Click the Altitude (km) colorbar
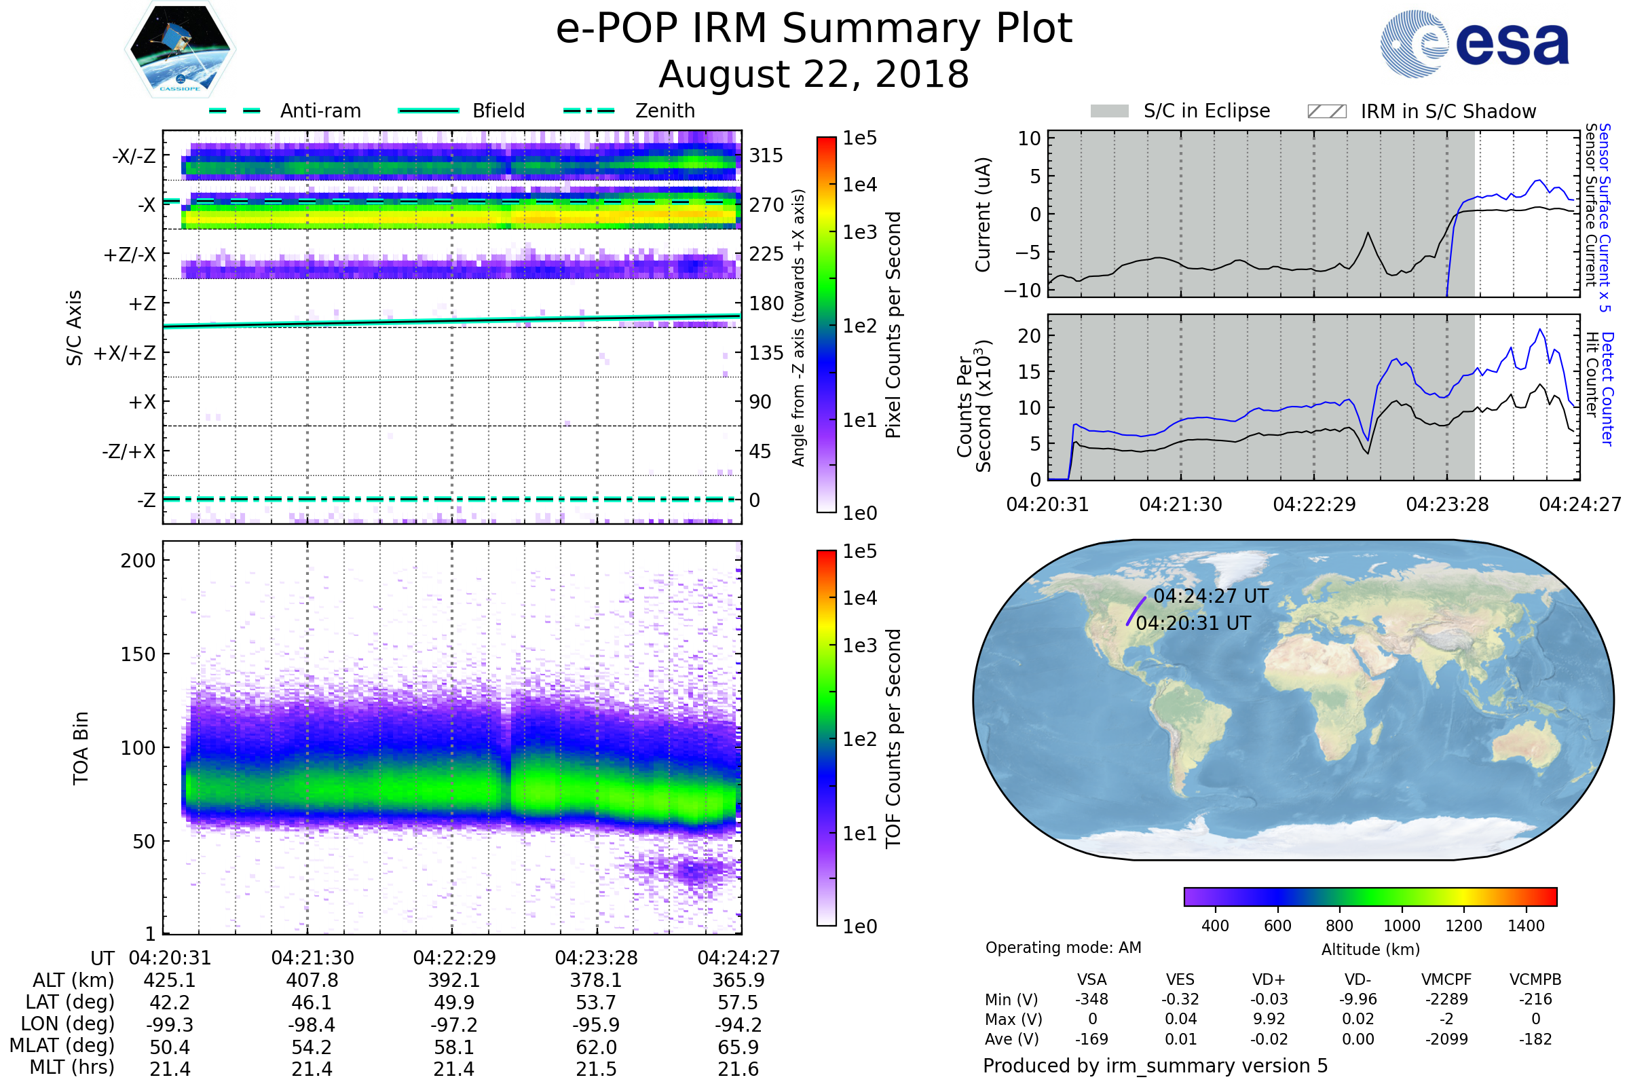The height and width of the screenshot is (1086, 1629). 1370,896
